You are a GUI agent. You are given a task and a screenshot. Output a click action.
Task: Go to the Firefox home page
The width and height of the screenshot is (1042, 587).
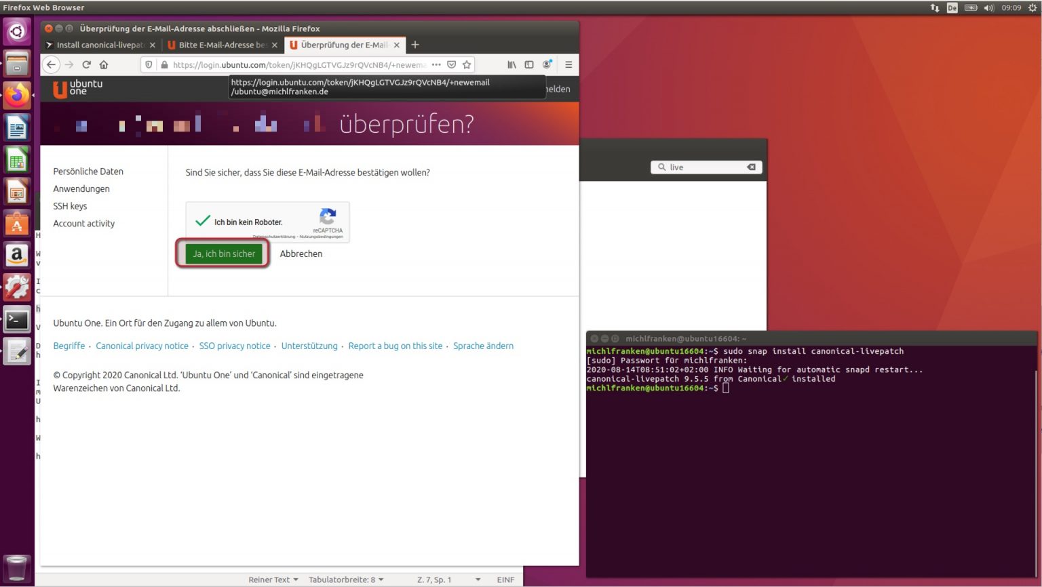(x=104, y=64)
